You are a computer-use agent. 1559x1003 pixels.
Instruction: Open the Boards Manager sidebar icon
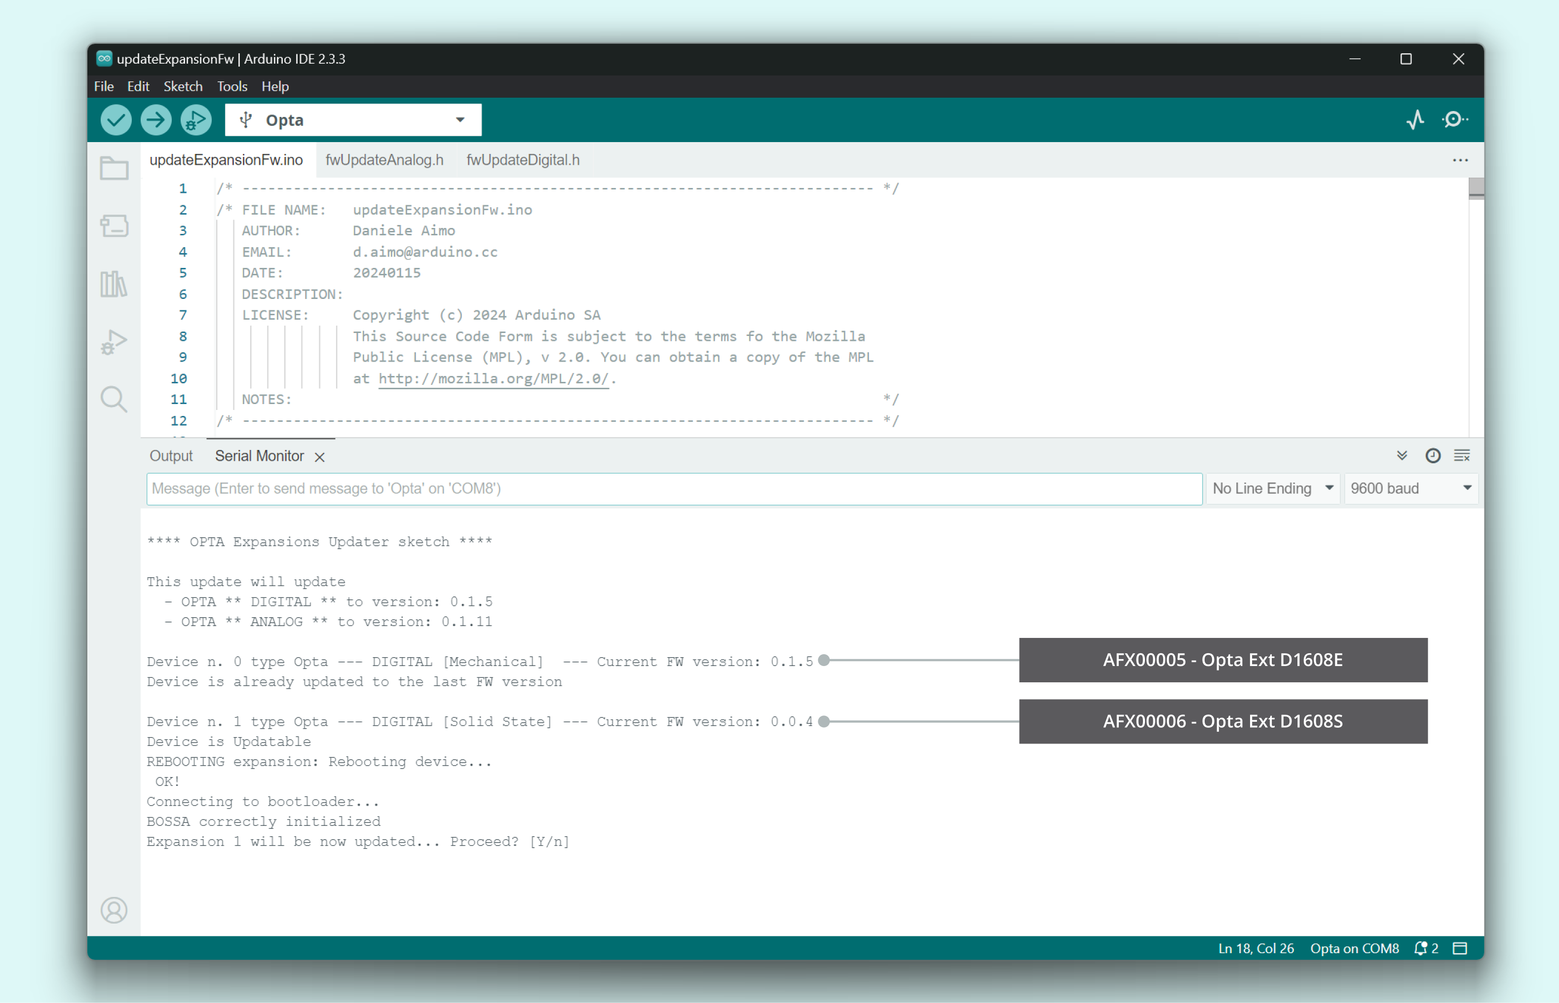(114, 226)
